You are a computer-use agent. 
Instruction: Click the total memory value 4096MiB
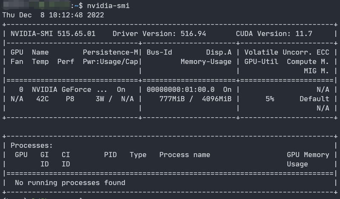click(x=217, y=99)
